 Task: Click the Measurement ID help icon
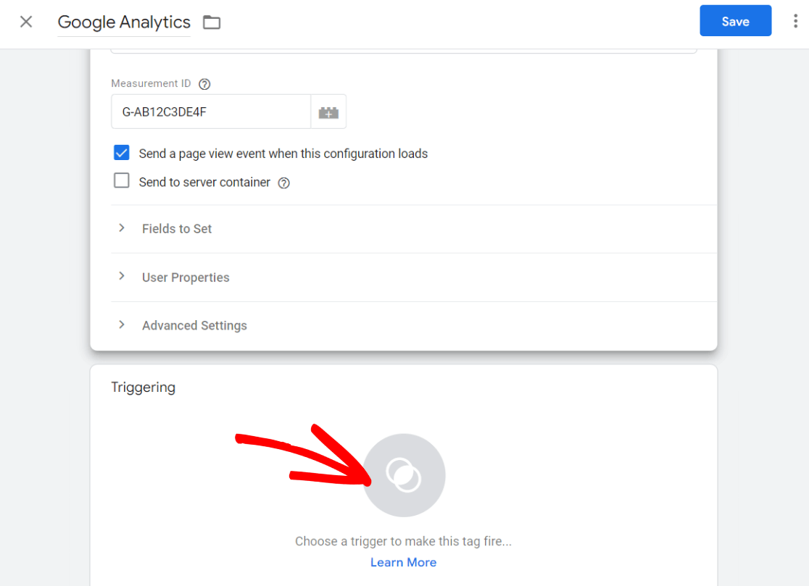click(x=204, y=84)
